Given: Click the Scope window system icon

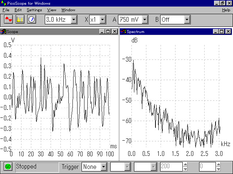Looking at the screenshot, I should point(3,32).
